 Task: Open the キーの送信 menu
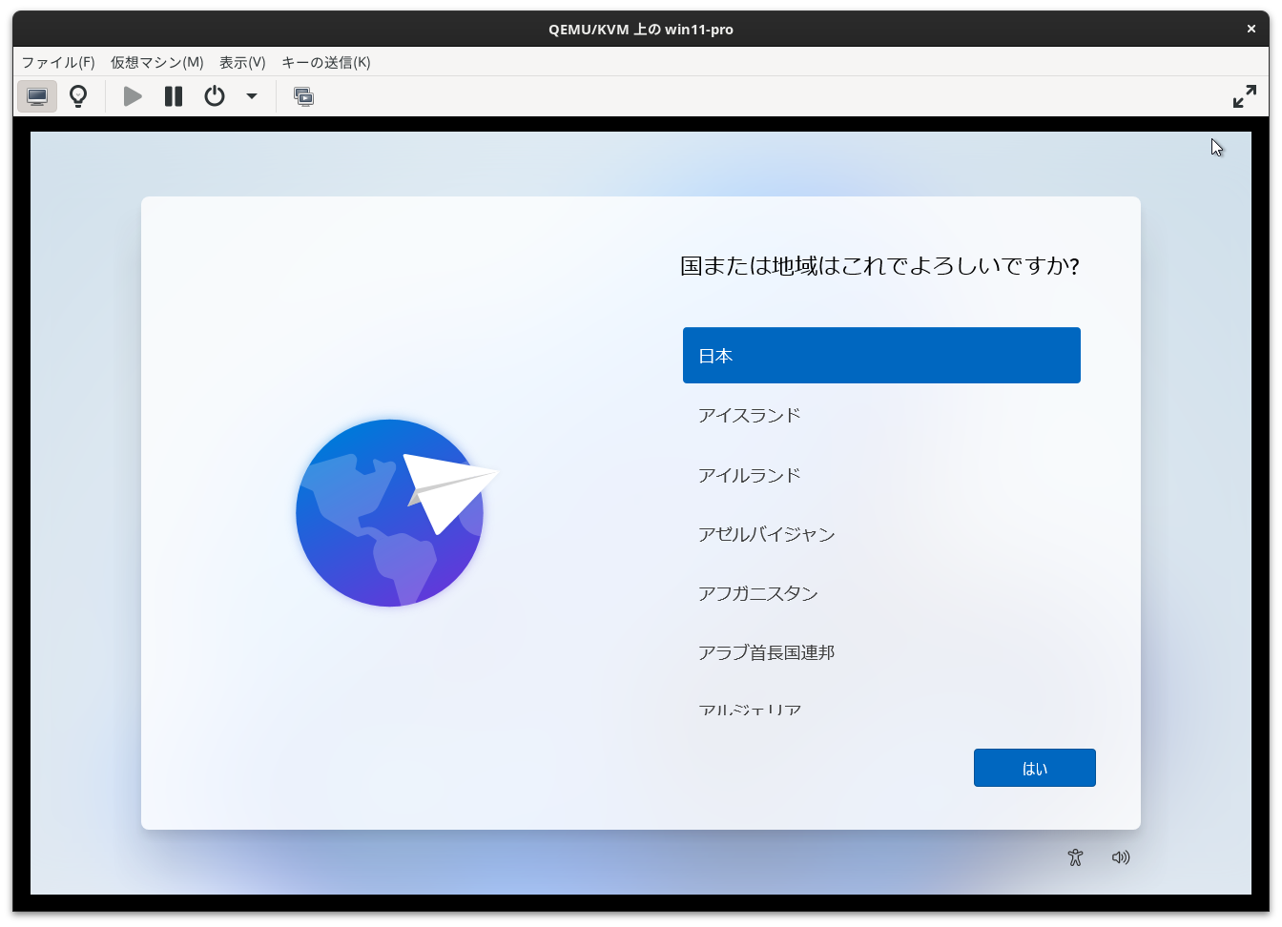coord(324,62)
